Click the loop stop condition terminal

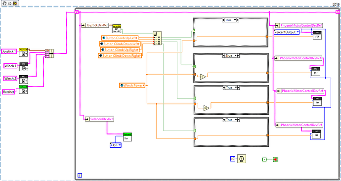tap(275, 159)
